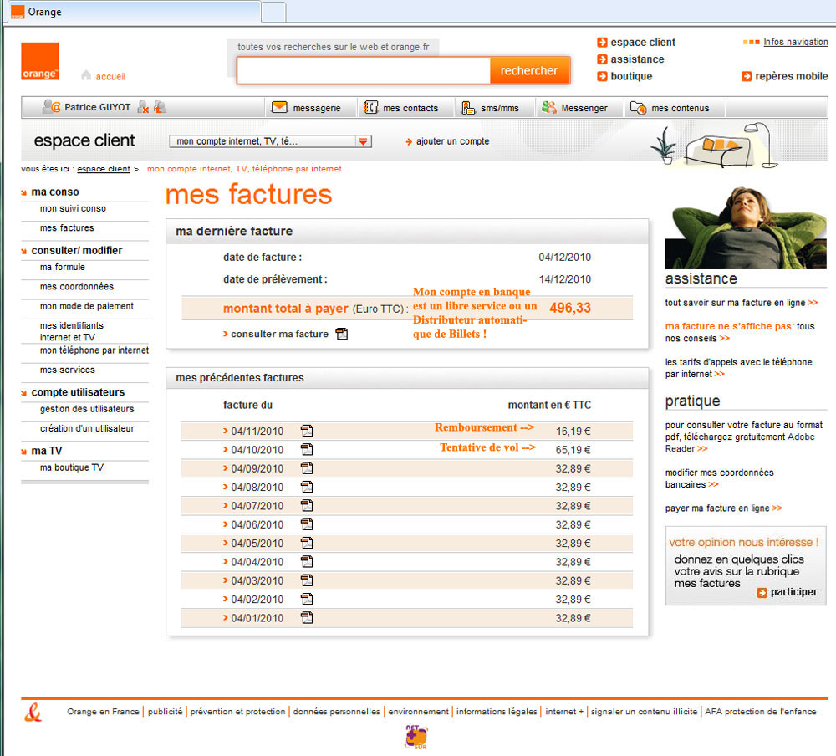Viewport: 836px width, 756px height.
Task: Open the Infos navigation link
Action: [796, 42]
